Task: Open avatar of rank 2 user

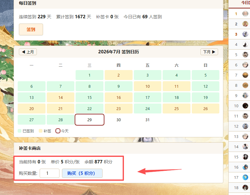Action: [x=245, y=24]
